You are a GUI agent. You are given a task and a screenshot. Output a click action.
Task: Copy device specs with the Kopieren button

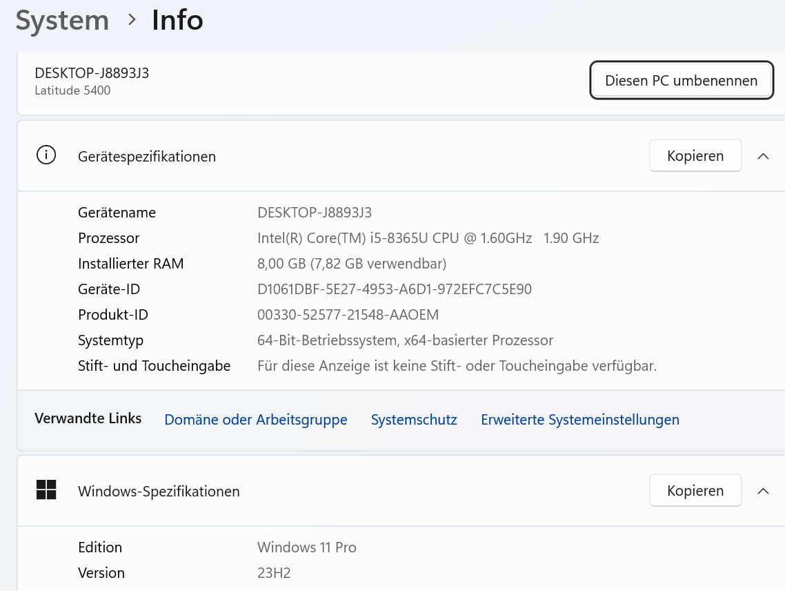(x=695, y=156)
